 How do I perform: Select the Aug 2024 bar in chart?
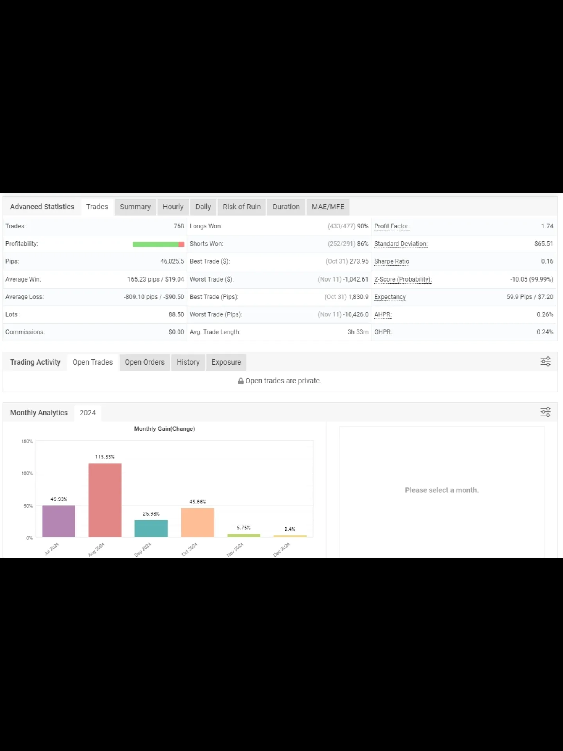click(105, 500)
